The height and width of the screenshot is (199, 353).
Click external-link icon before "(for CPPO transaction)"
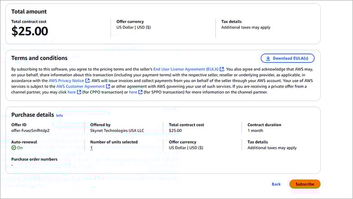(79, 92)
